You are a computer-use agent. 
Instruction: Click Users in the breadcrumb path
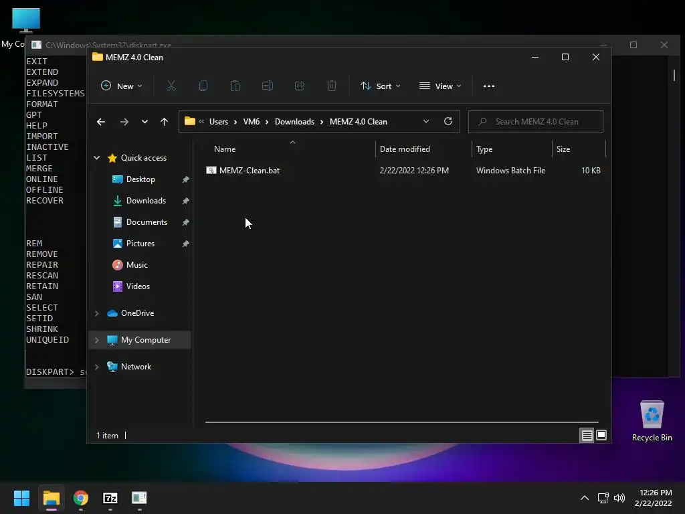tap(219, 122)
